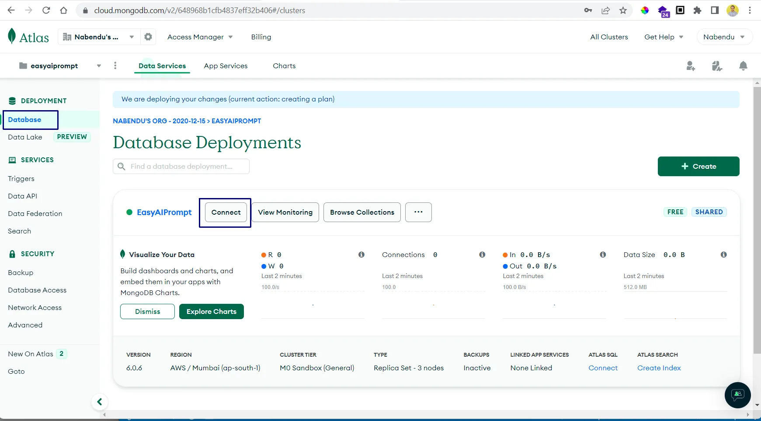Open EasyAIPrompt cluster link
This screenshot has width=761, height=421.
click(164, 212)
